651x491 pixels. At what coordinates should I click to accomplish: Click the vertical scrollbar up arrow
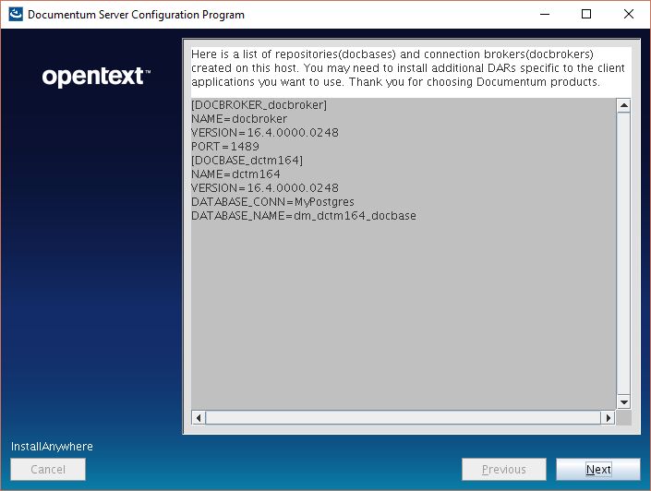coord(623,106)
